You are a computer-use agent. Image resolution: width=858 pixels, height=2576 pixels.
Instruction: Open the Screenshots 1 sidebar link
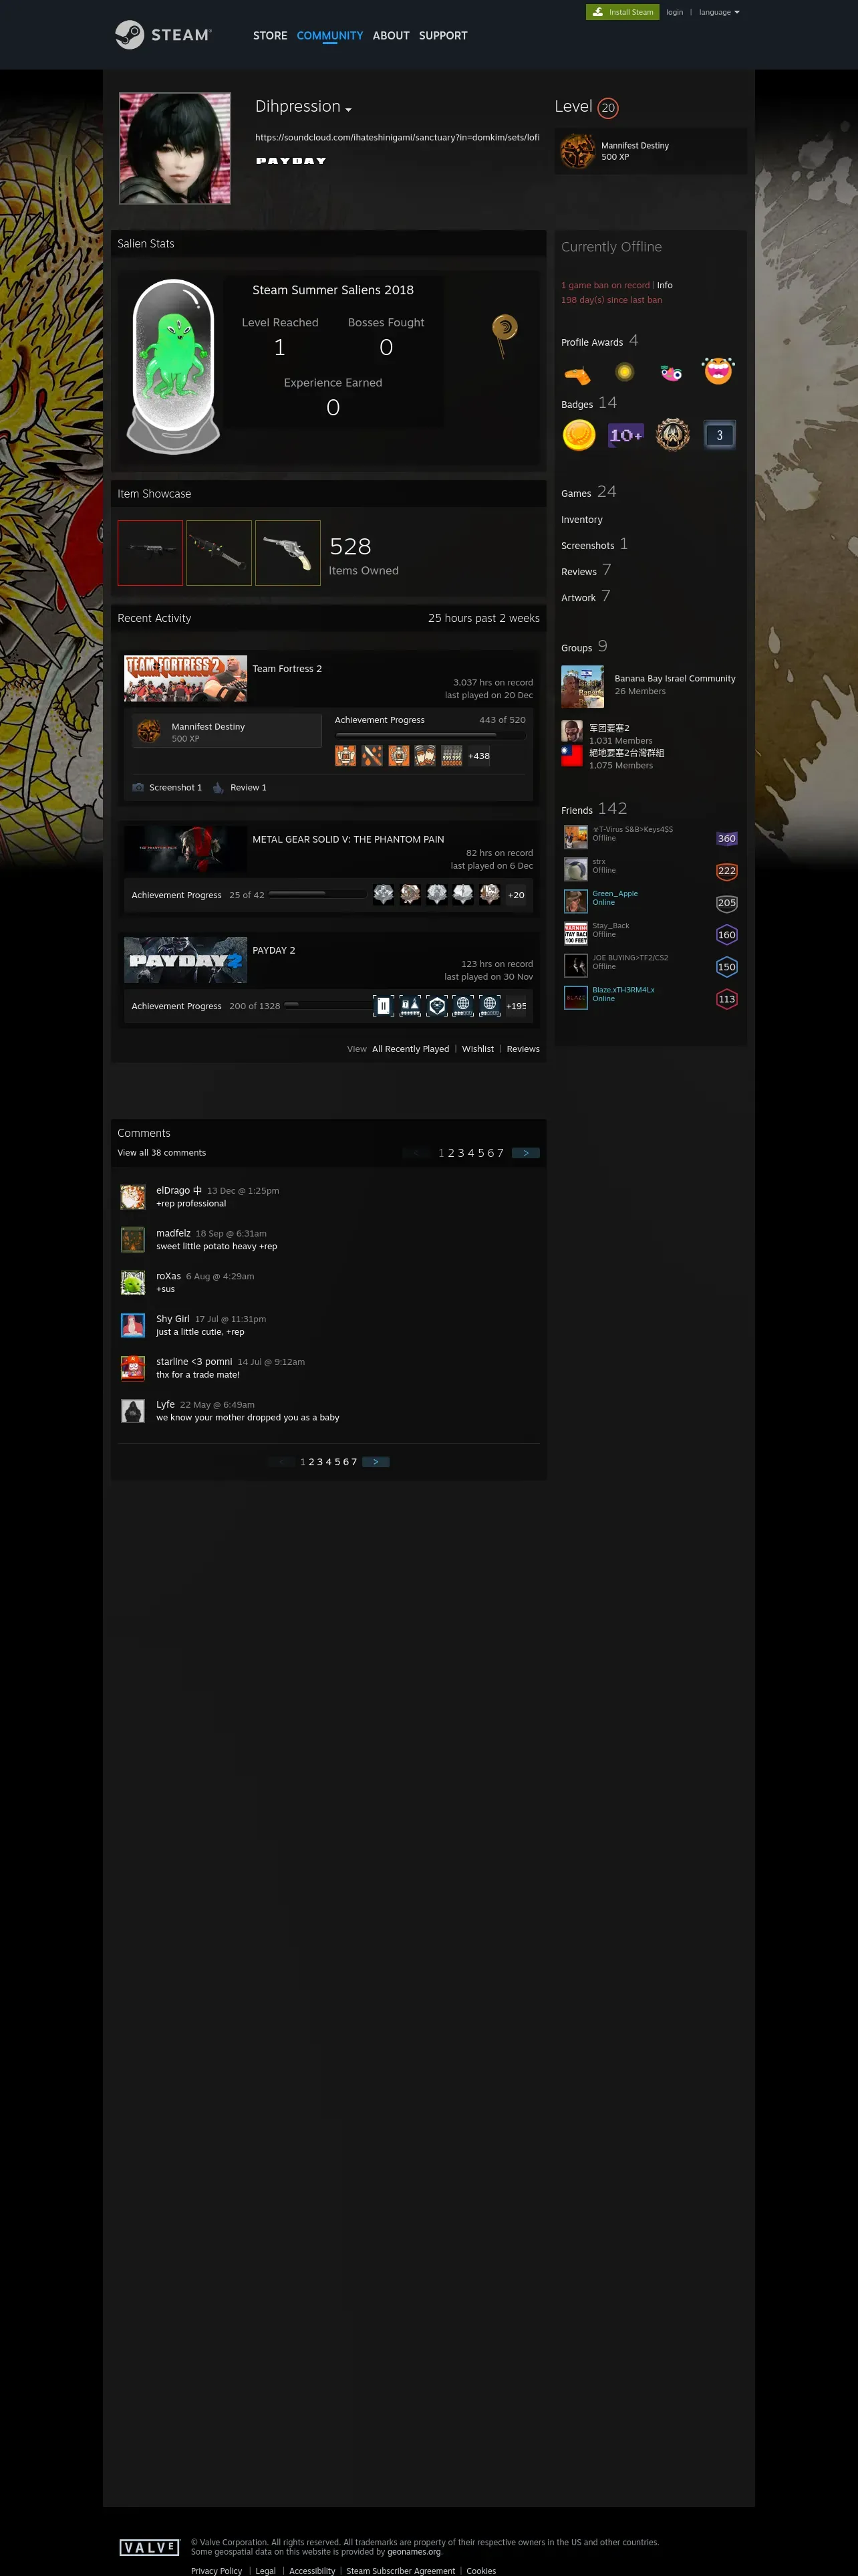click(x=594, y=545)
